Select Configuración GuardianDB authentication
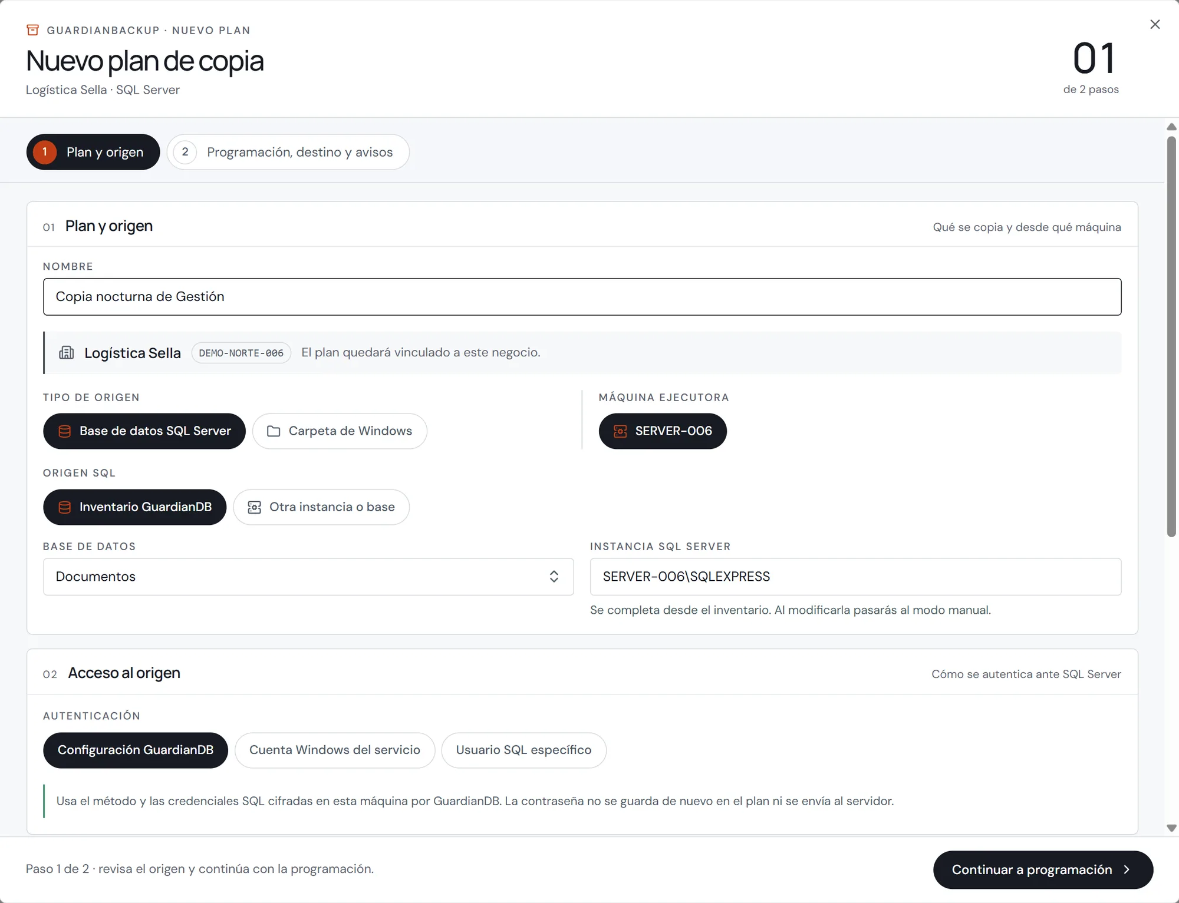This screenshot has width=1179, height=903. [x=136, y=750]
